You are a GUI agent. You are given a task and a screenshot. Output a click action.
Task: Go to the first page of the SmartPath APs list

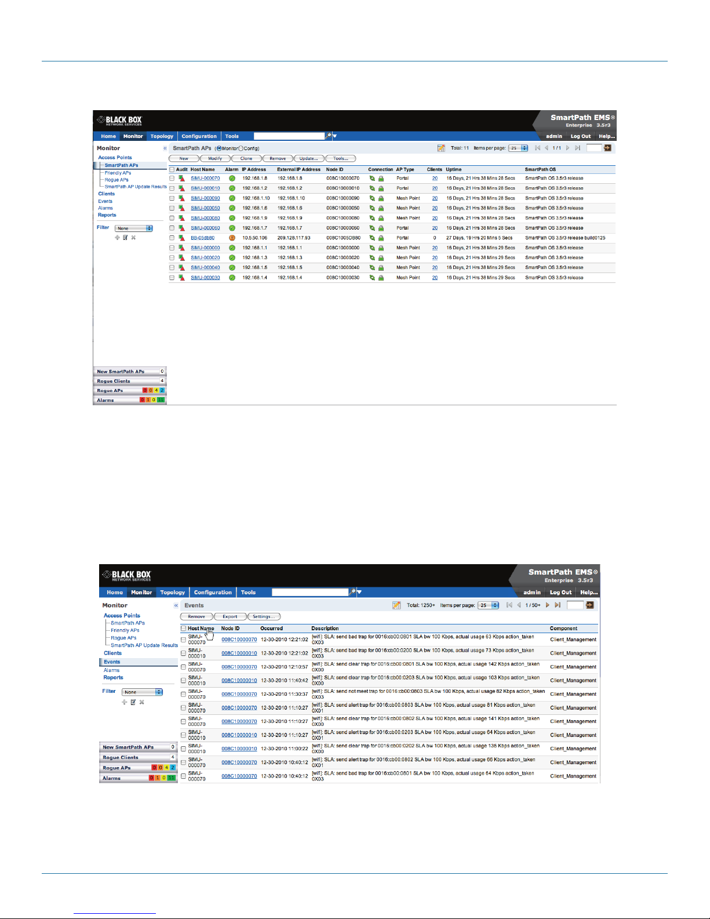[537, 148]
